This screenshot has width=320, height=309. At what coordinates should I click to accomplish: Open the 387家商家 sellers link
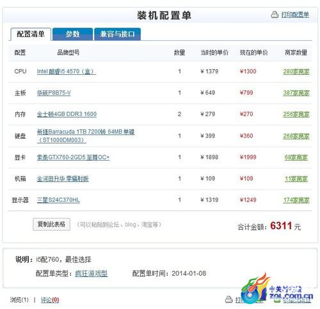tap(296, 93)
